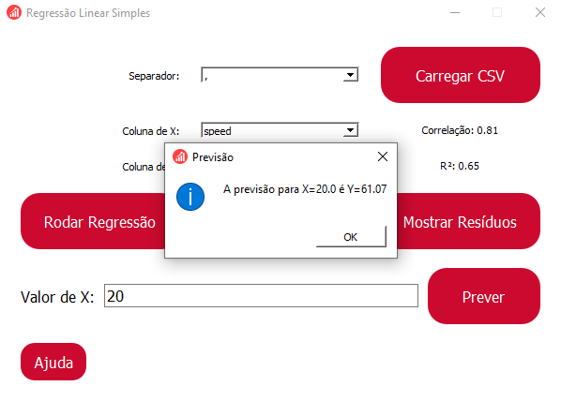561x401 pixels.
Task: Load a file with Carregar CSV
Action: click(x=461, y=75)
